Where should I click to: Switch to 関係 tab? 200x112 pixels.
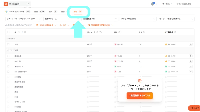[x=63, y=11]
